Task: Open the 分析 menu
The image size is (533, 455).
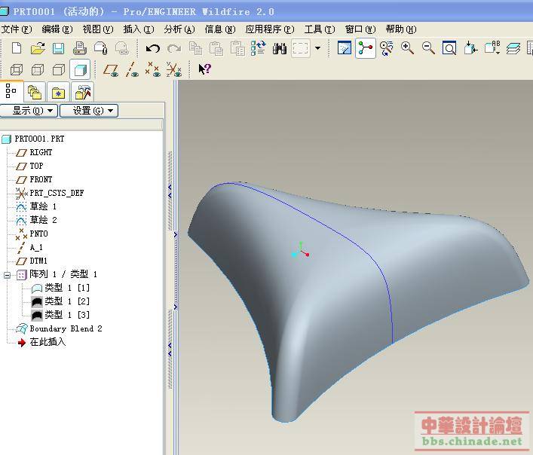Action: point(179,29)
